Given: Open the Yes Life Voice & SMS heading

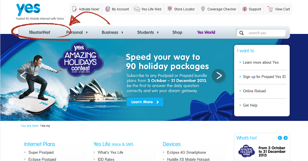Looking at the screenshot, I should pos(113,144).
